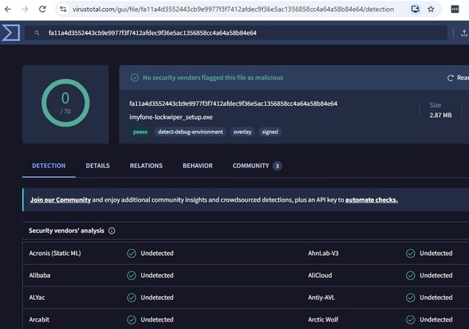The height and width of the screenshot is (329, 469).
Task: Follow the Join our Community link
Action: [61, 200]
